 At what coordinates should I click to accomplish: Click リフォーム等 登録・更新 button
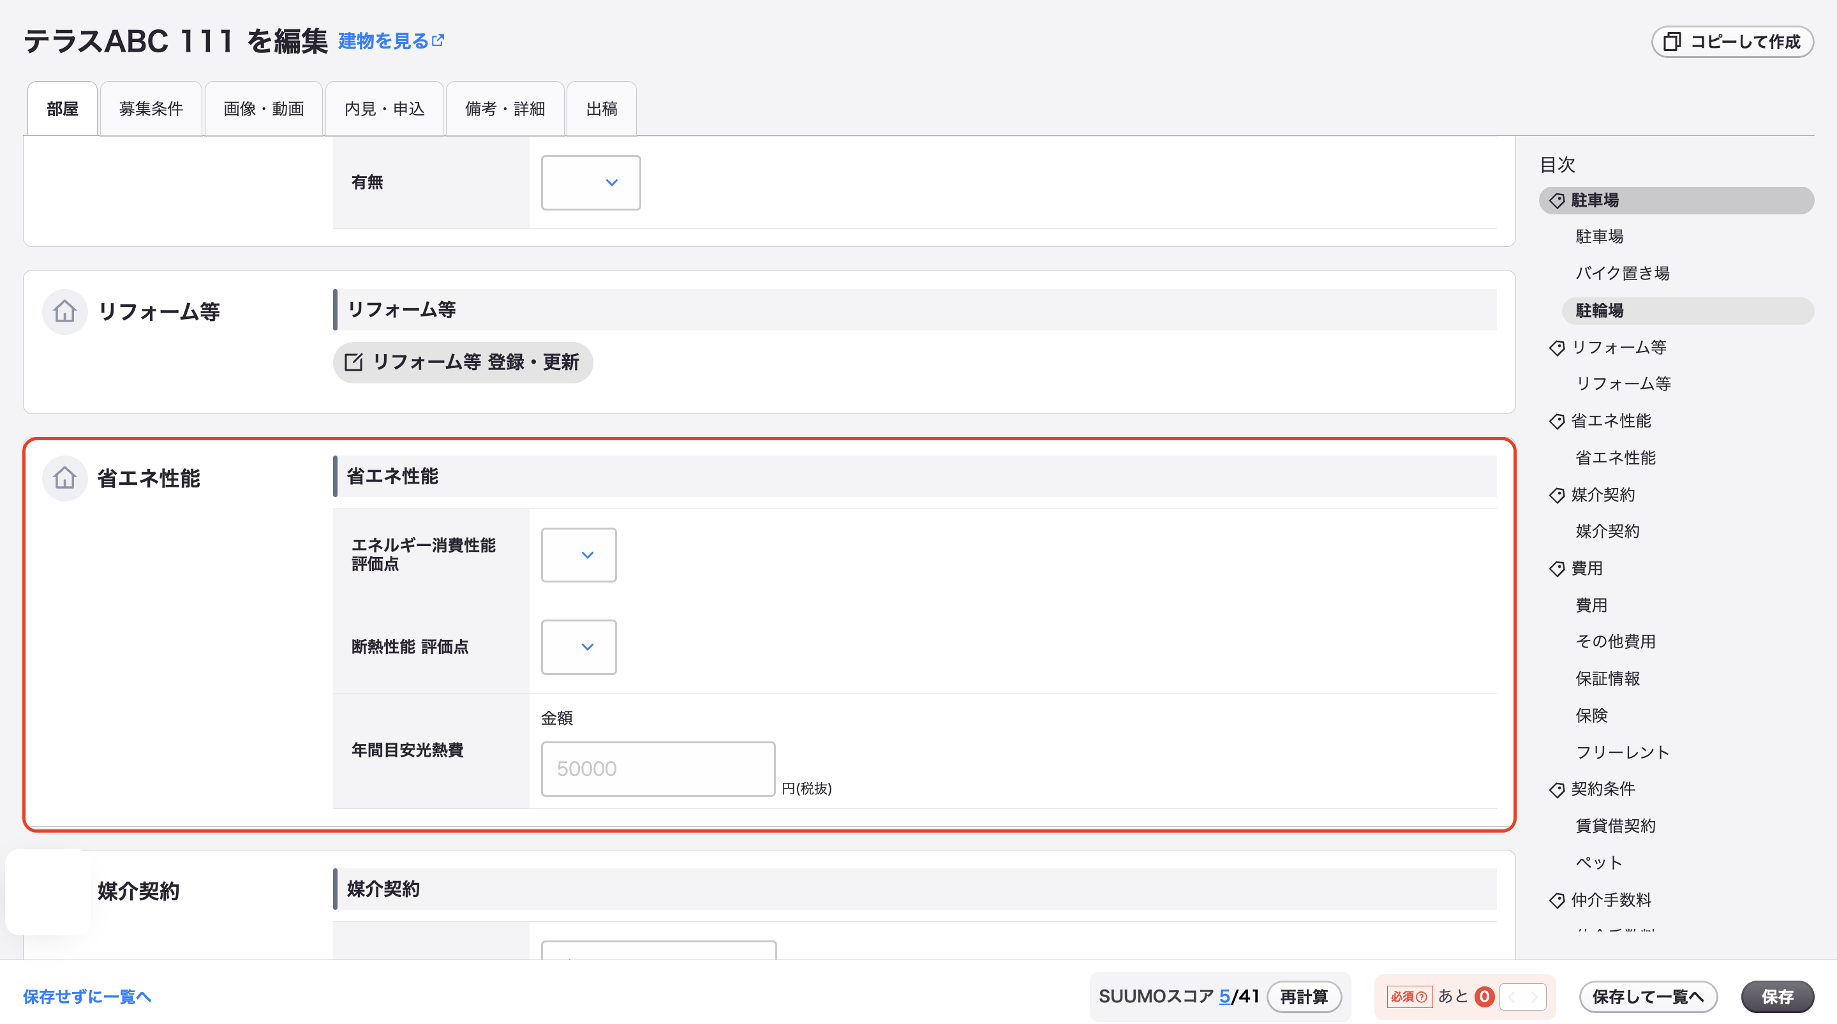pyautogui.click(x=463, y=362)
